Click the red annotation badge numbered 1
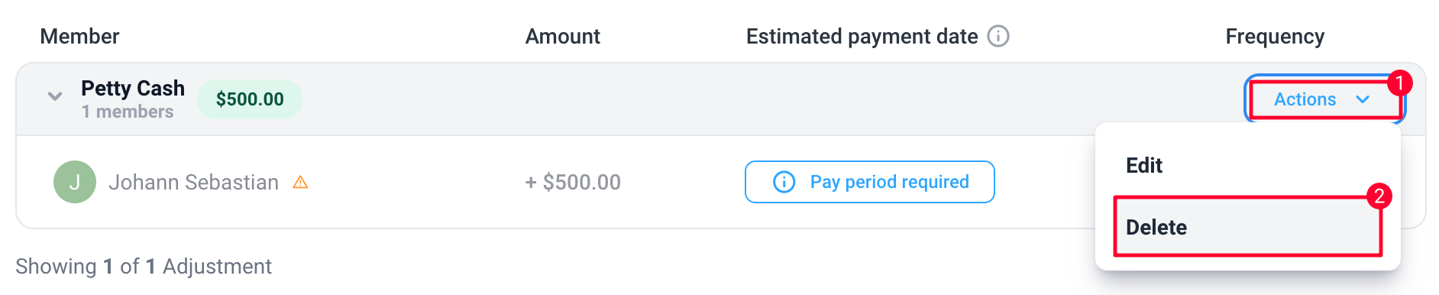Image resolution: width=1439 pixels, height=295 pixels. [1399, 83]
